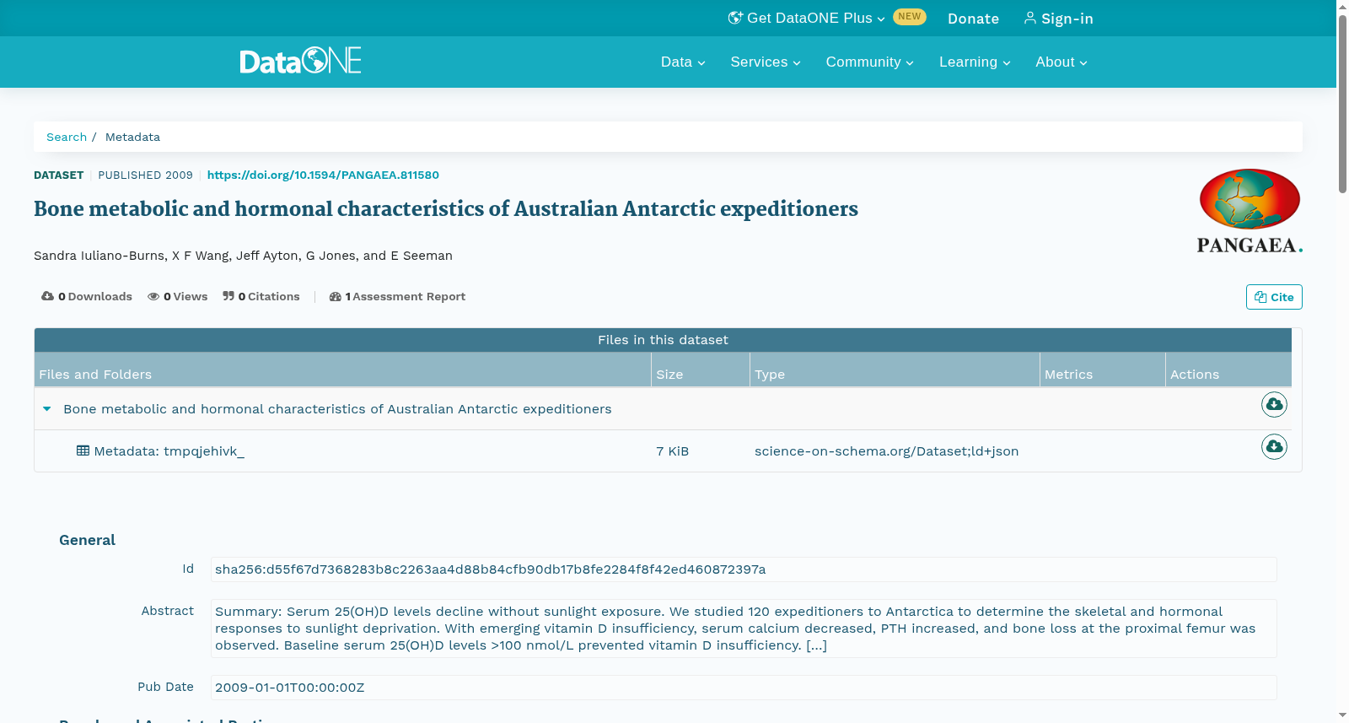Open the About menu

[1061, 62]
